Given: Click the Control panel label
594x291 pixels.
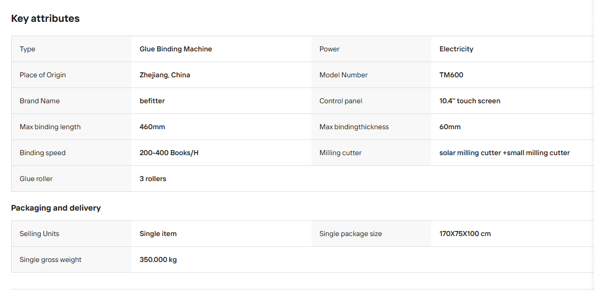Looking at the screenshot, I should pos(341,101).
